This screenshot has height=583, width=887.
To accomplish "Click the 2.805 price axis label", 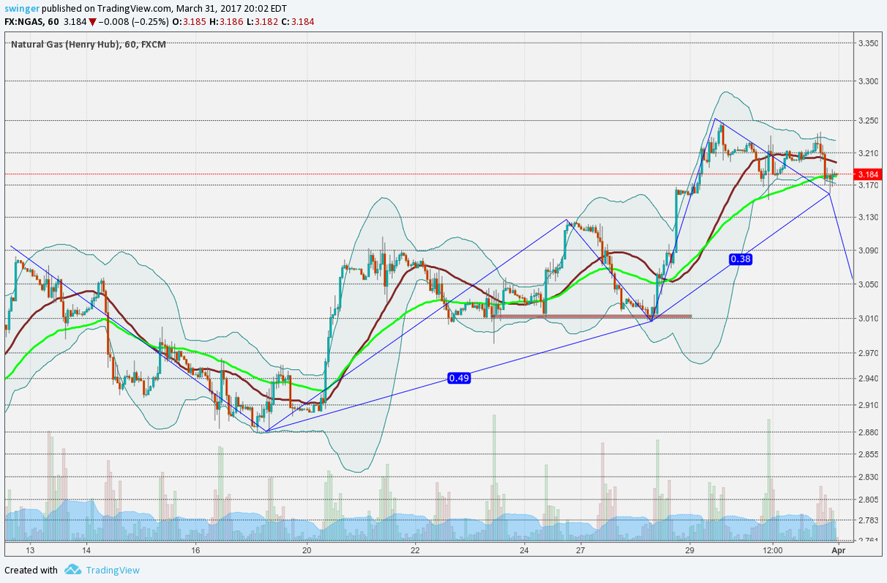I will click(868, 500).
